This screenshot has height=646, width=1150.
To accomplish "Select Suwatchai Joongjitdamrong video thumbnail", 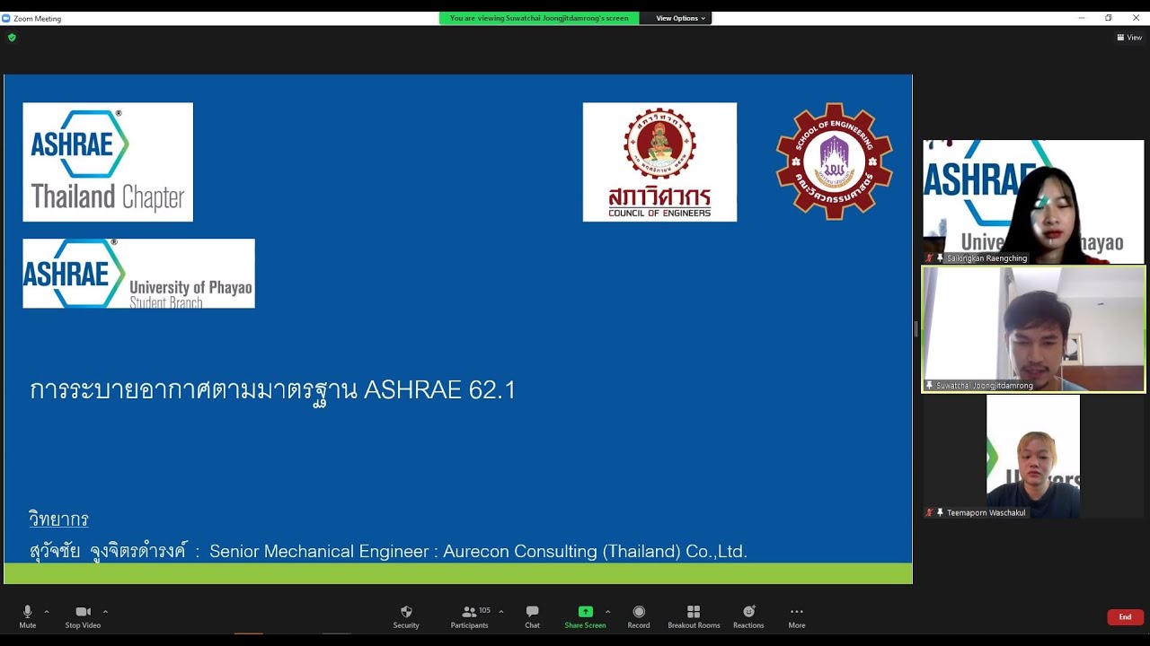I will (1033, 329).
